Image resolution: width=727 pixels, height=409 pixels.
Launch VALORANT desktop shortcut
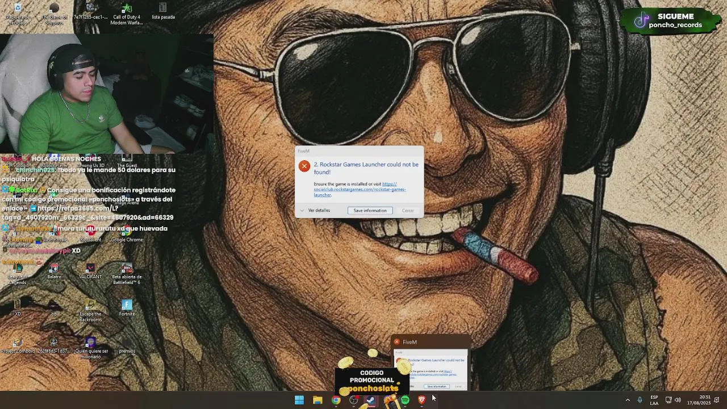90,272
